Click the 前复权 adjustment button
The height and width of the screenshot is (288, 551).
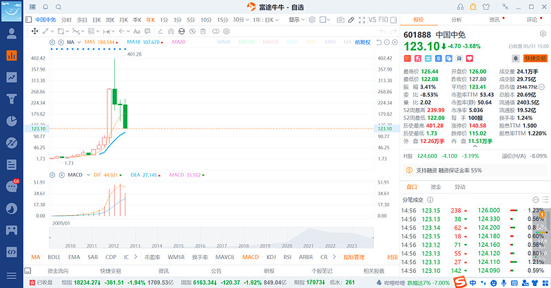[x=363, y=42]
